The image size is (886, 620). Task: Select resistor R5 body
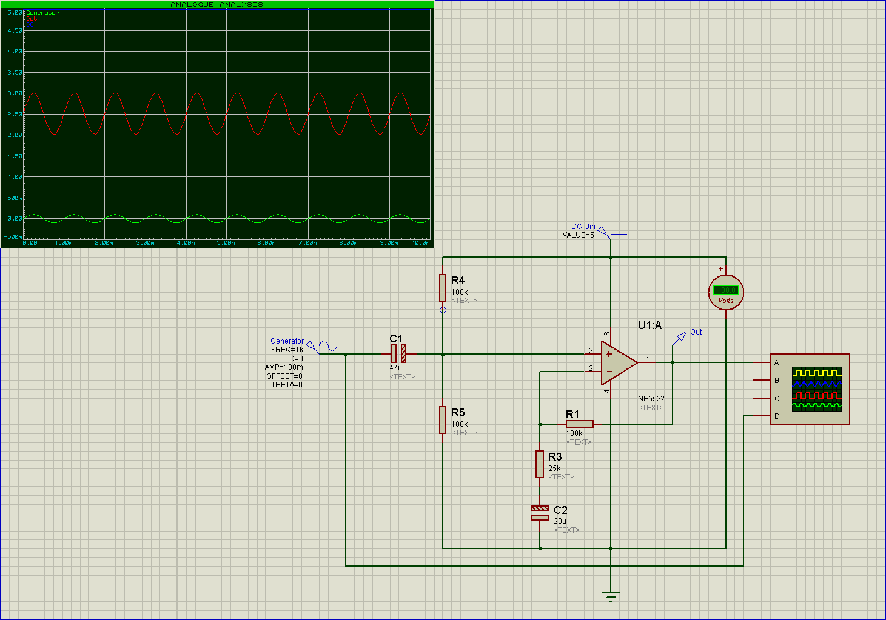point(443,420)
